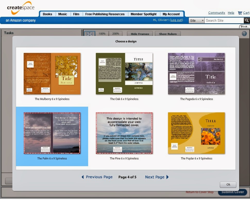Confirm design with the Ok button

coord(228,185)
